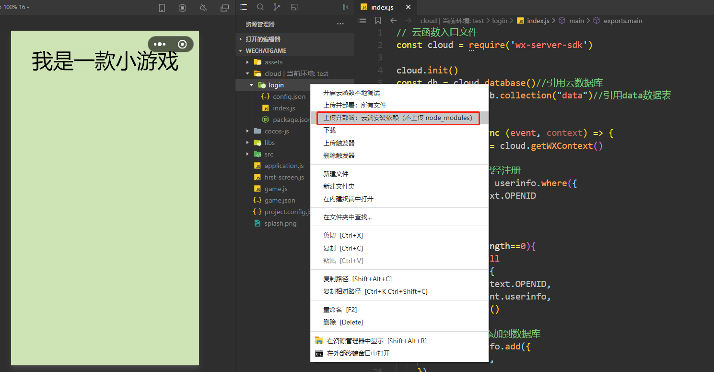Viewport: 714px width, 372px height.
Task: Choose 复制 [Ctrl+C]
Action: pyautogui.click(x=399, y=248)
